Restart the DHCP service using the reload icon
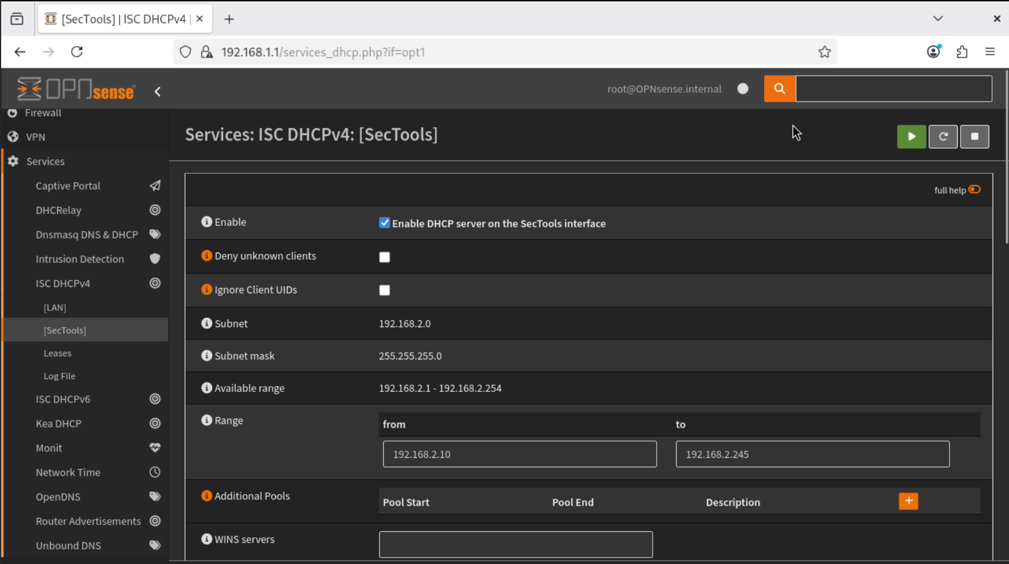The image size is (1009, 564). pos(943,136)
